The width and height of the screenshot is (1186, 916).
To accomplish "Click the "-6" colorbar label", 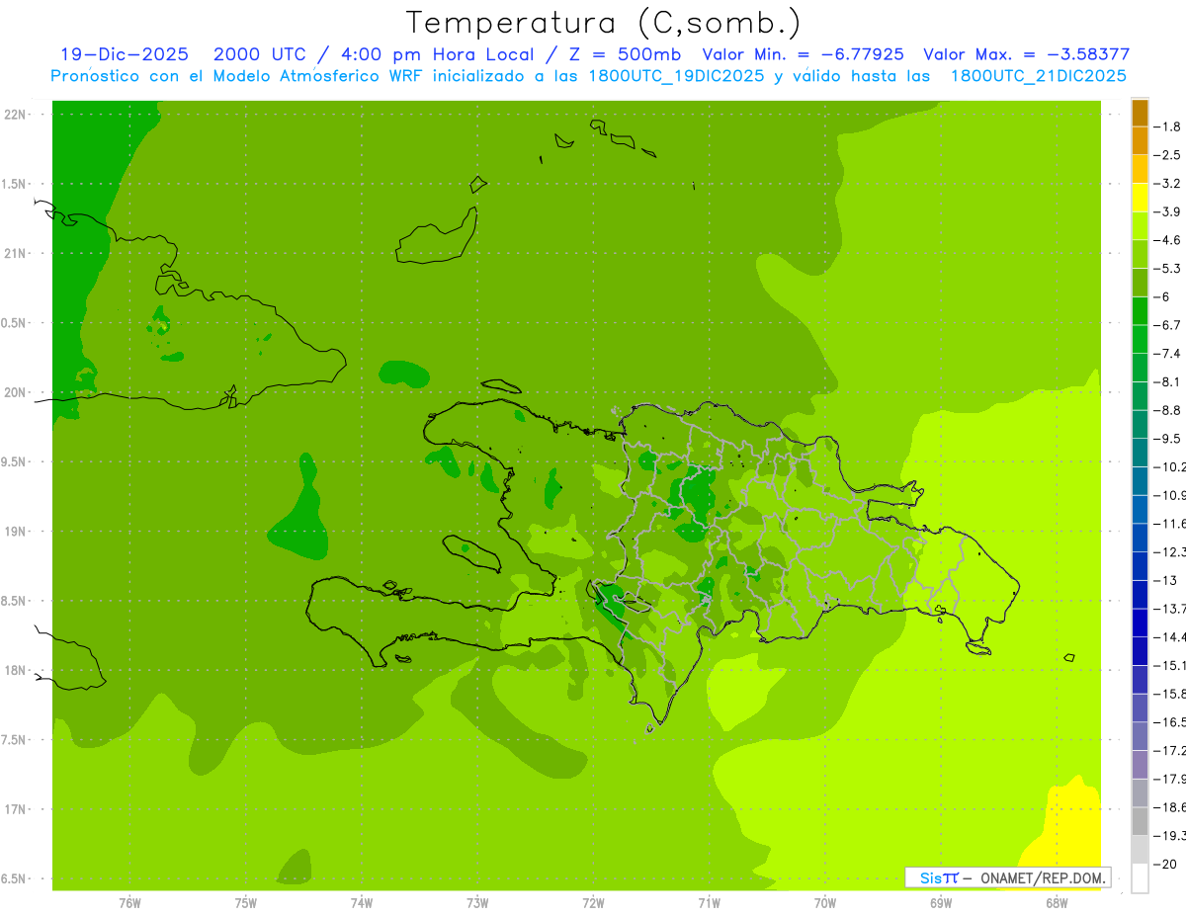I will [x=1162, y=296].
